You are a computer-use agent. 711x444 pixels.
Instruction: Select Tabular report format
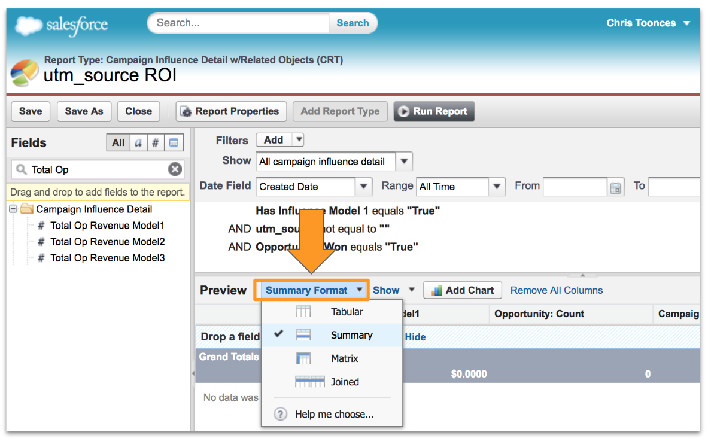(332, 312)
